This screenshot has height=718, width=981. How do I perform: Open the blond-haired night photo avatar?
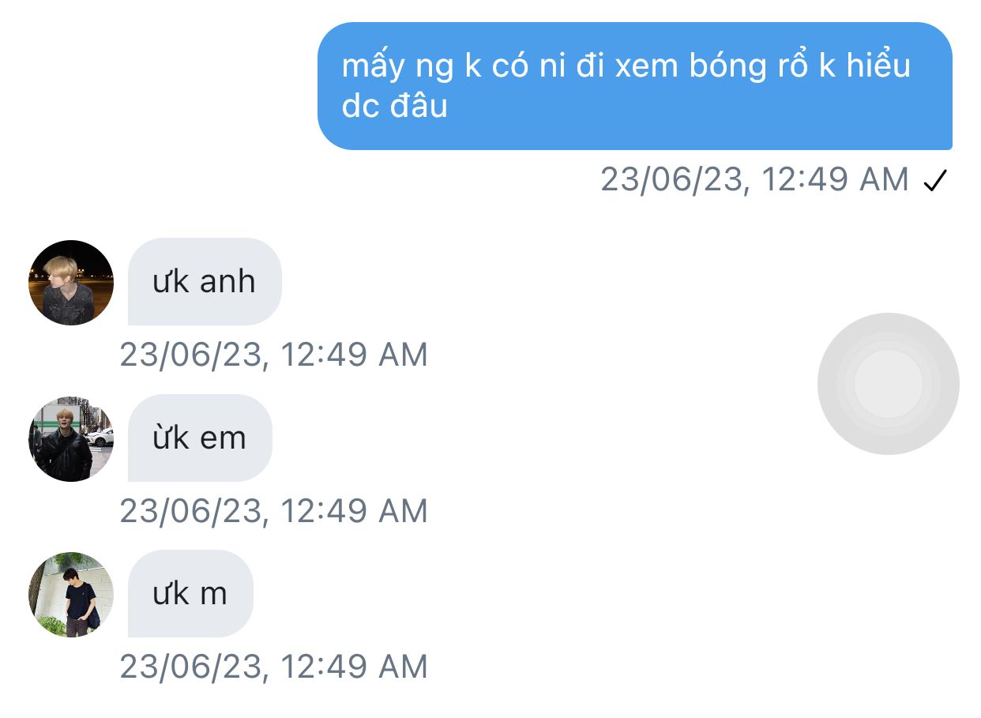[71, 283]
